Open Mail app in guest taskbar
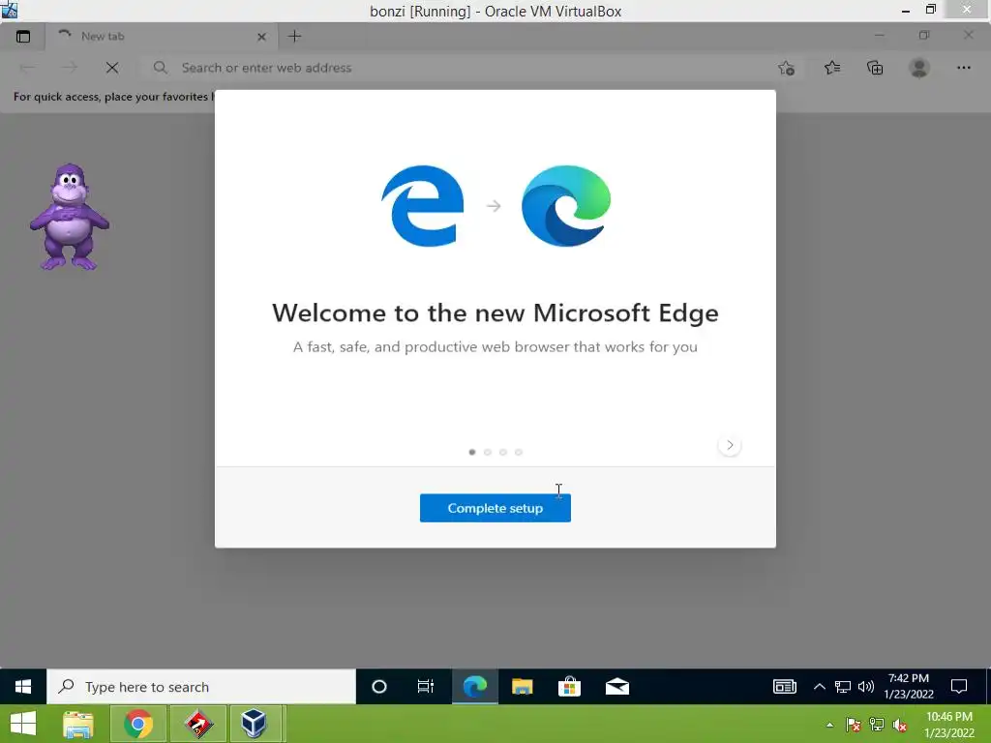 point(617,687)
